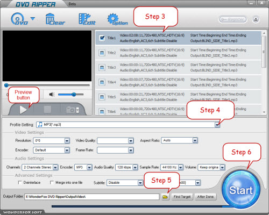Mute audio via speaker icon
Image resolution: width=269 pixels, height=215 pixels.
point(52,94)
